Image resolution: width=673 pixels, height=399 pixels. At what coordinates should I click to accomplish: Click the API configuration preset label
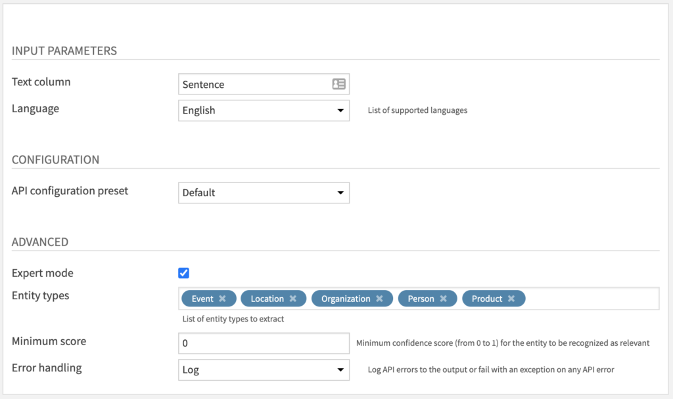pyautogui.click(x=70, y=191)
